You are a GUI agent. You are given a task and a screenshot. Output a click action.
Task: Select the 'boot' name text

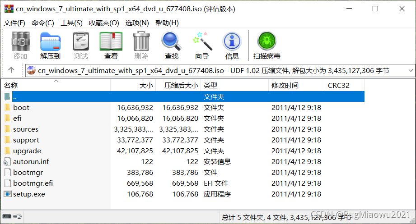tap(21, 108)
